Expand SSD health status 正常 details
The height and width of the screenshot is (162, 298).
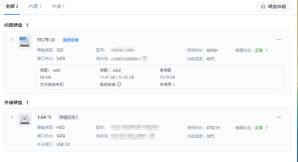pos(267,50)
